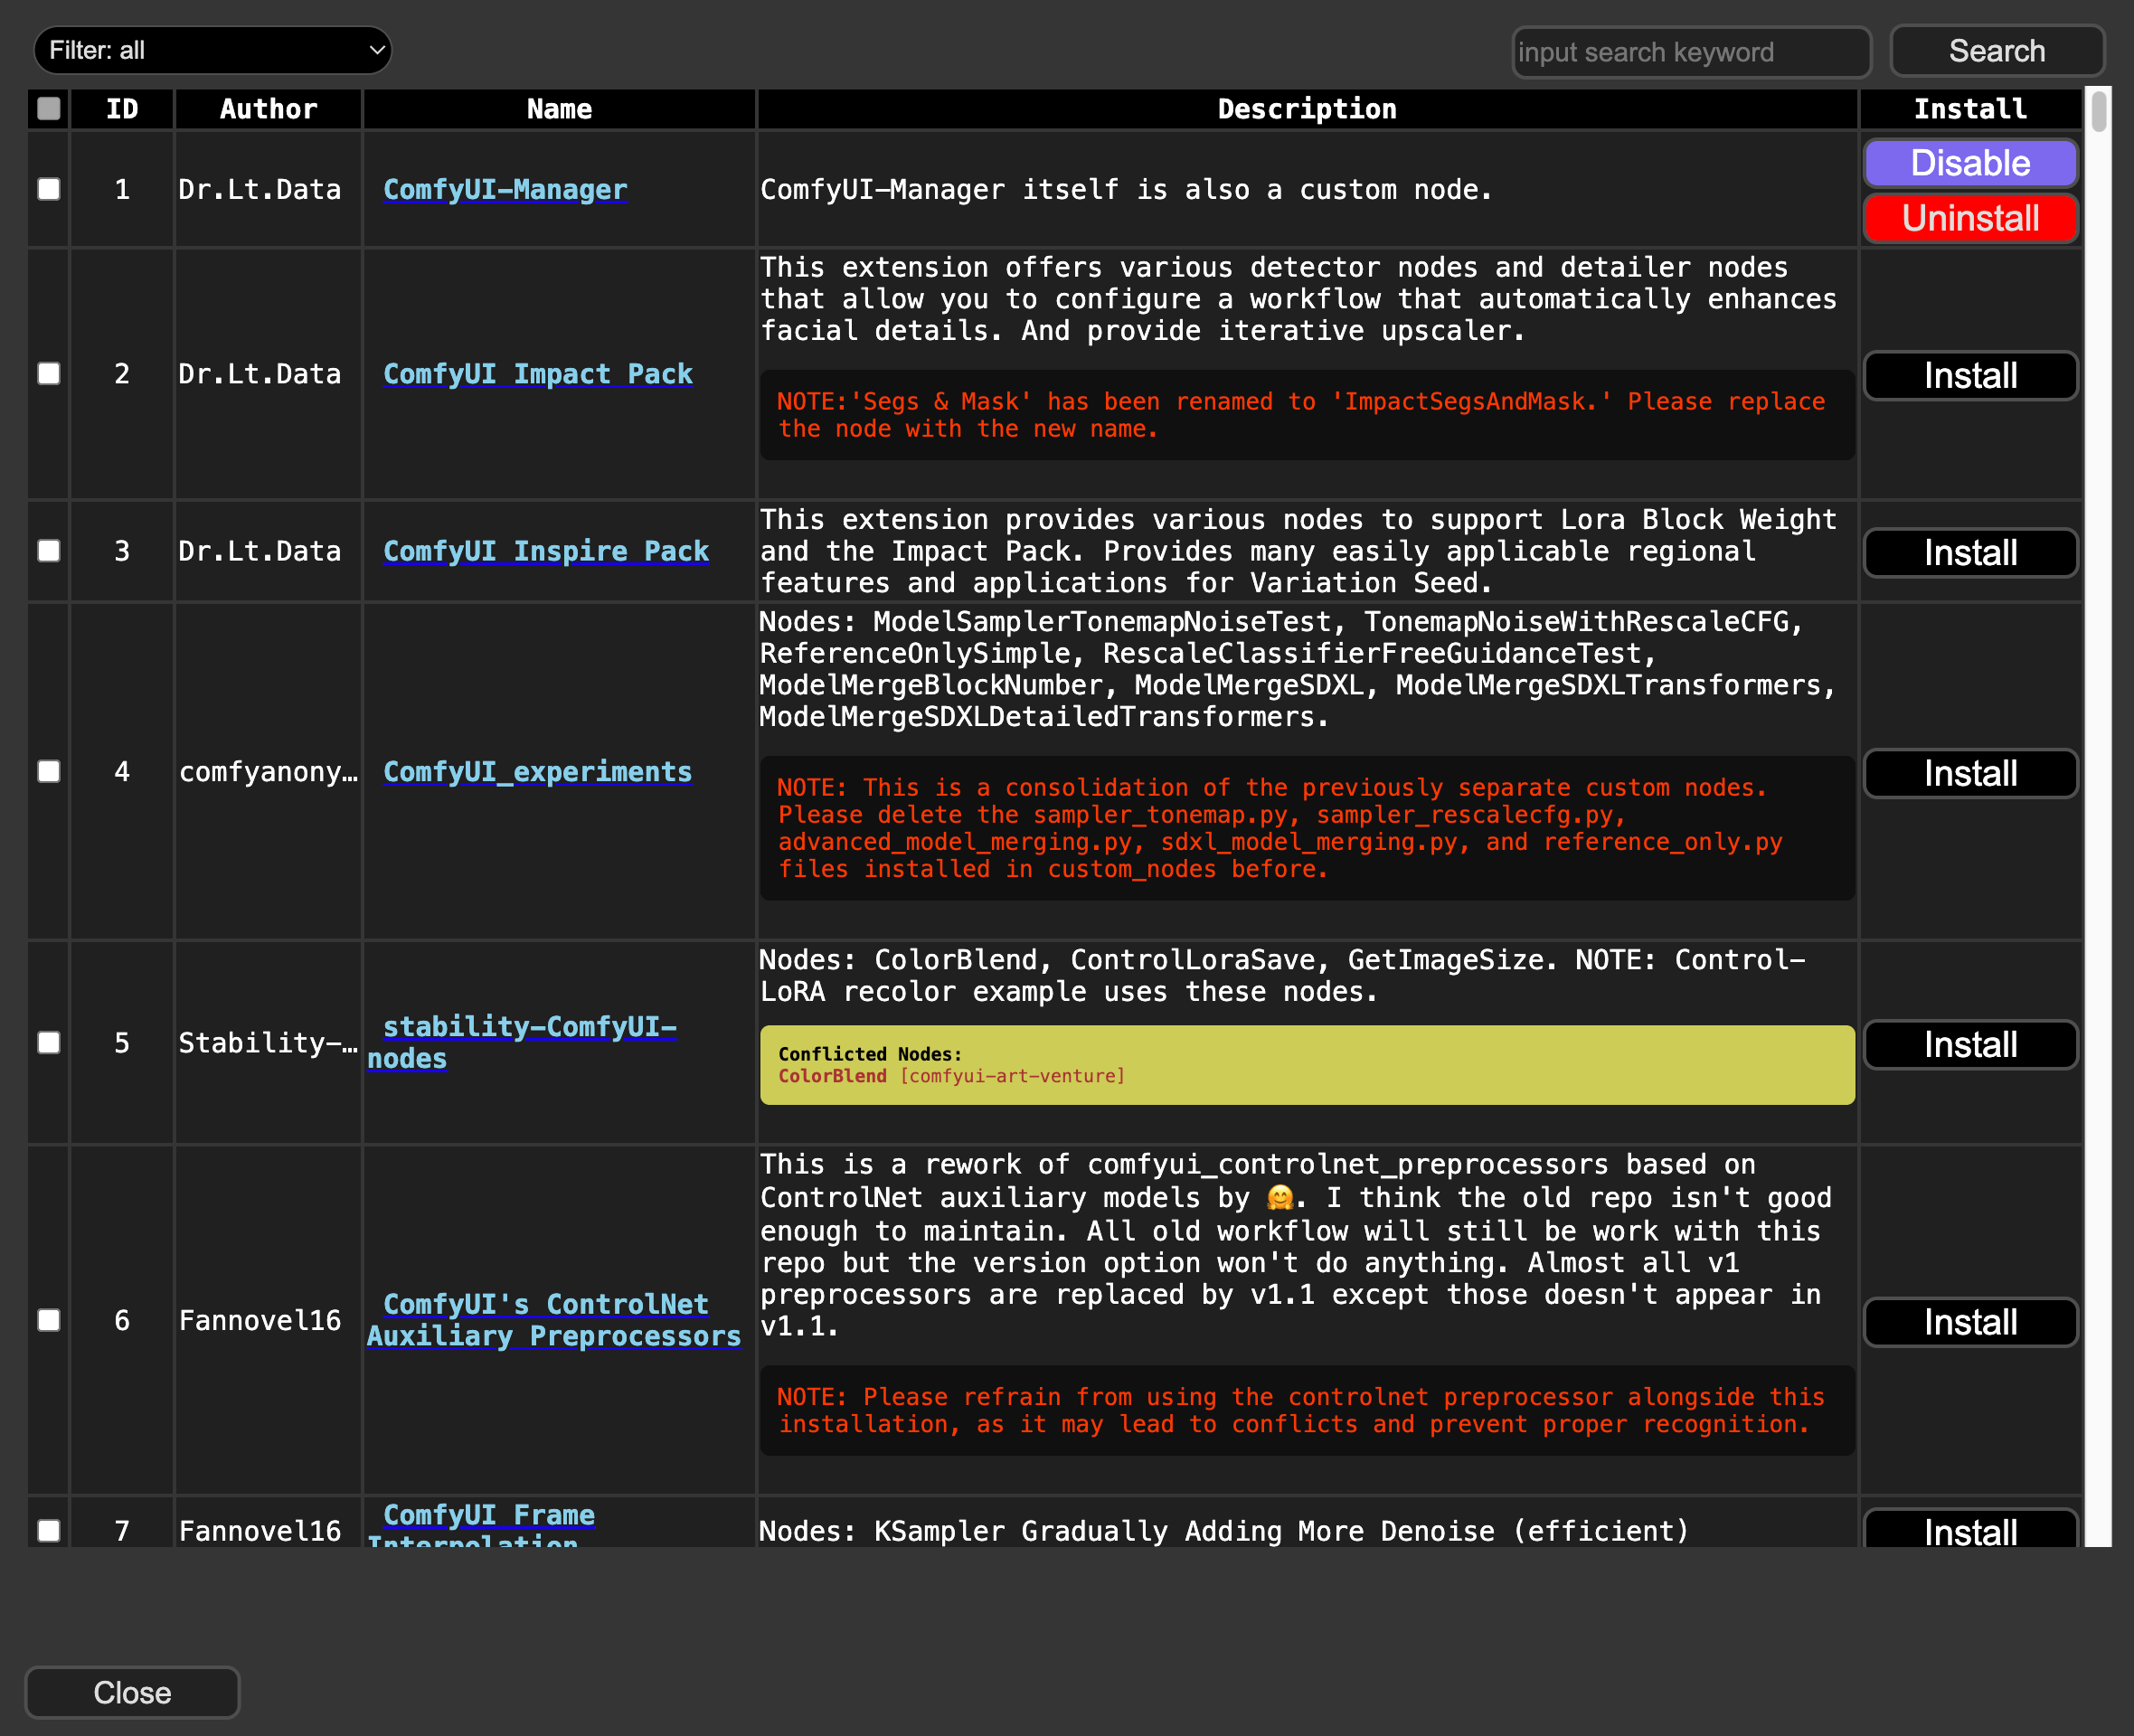The height and width of the screenshot is (1736, 2134).
Task: Click the Author column header
Action: 268,109
